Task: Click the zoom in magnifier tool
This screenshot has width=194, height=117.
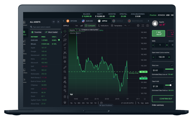Action: click(65, 72)
